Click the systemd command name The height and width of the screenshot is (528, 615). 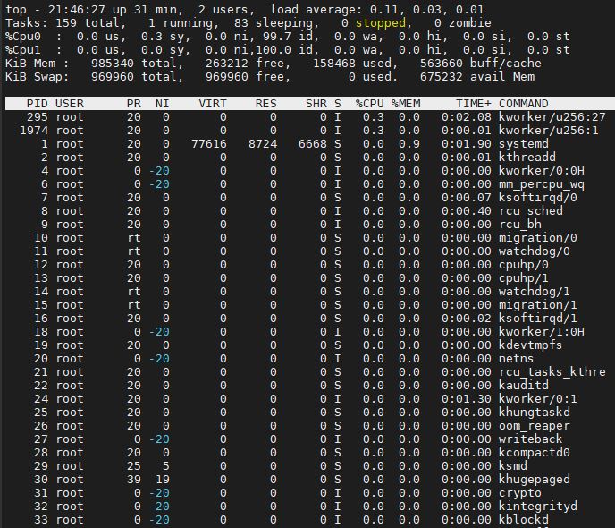[524, 144]
